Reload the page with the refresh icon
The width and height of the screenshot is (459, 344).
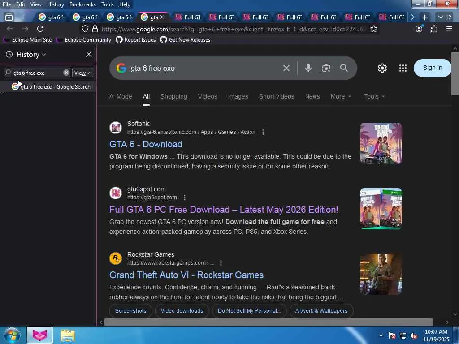[x=40, y=29]
